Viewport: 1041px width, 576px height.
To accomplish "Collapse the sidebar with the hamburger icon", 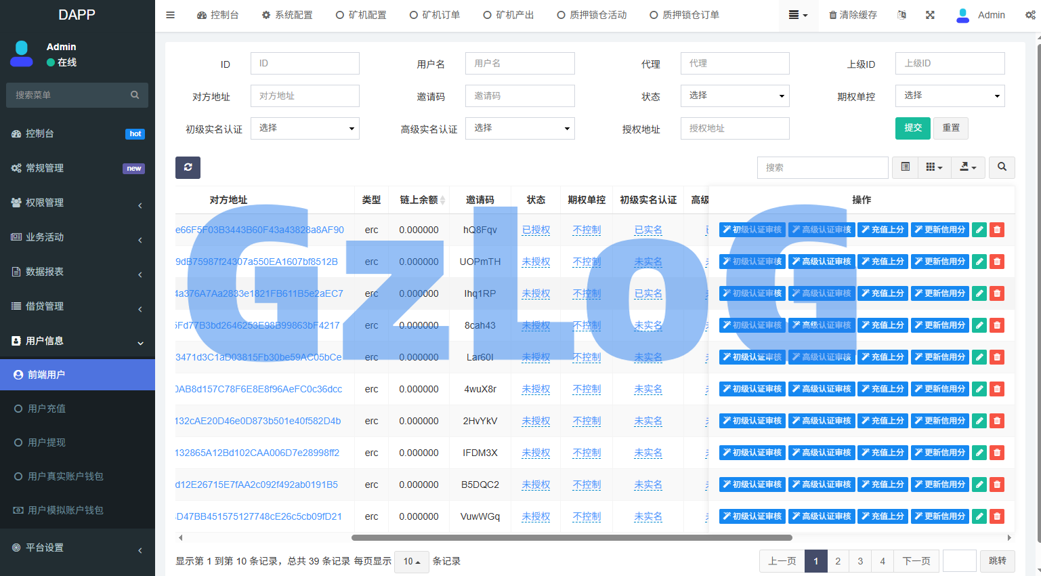I will [x=170, y=14].
